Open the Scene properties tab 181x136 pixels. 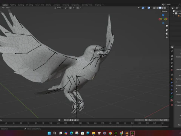(172, 66)
